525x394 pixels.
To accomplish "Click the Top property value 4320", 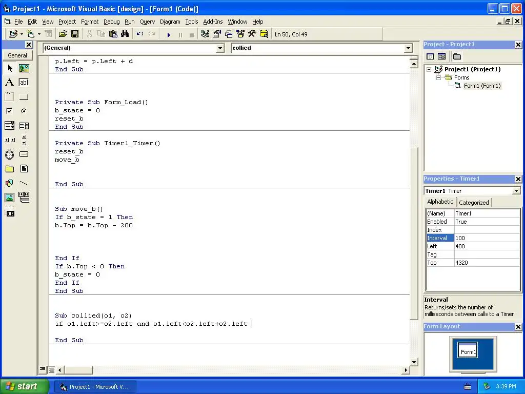I will (x=487, y=263).
